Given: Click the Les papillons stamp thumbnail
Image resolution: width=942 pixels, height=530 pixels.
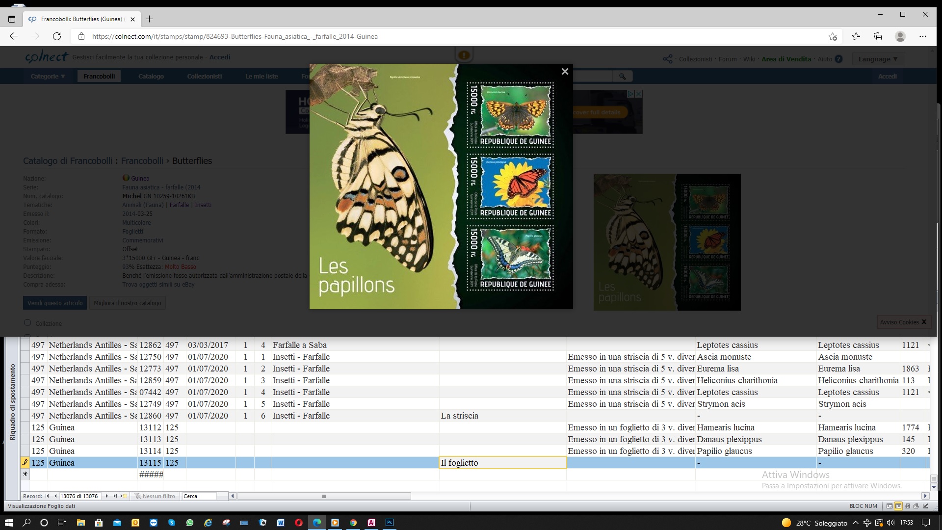Looking at the screenshot, I should 667,242.
